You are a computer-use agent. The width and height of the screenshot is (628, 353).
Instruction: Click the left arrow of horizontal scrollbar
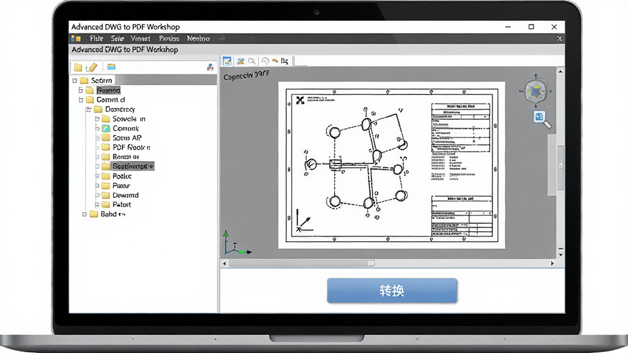(x=224, y=264)
